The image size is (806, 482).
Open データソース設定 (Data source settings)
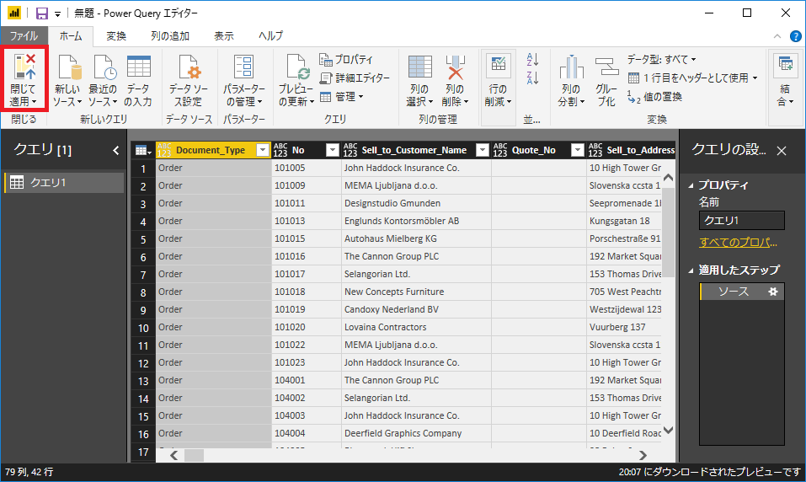coord(188,80)
